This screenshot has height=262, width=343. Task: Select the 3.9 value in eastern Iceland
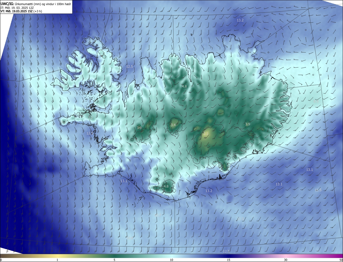pyautogui.click(x=248, y=124)
